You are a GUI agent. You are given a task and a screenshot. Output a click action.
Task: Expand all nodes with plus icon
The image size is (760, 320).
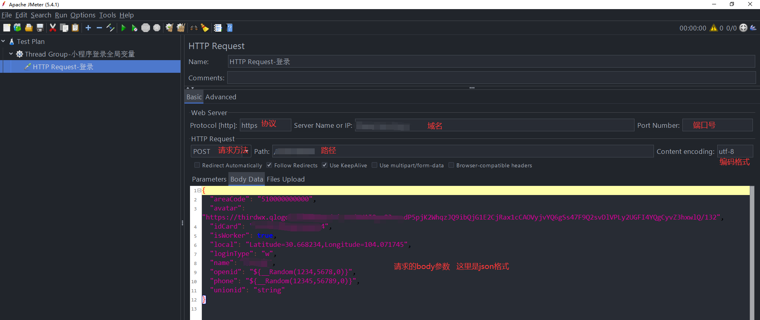point(88,28)
